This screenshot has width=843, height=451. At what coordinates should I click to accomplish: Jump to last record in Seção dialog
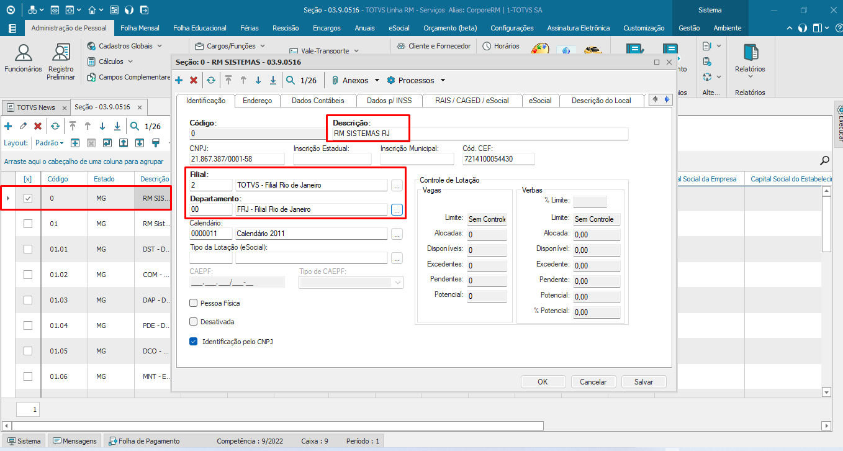[x=273, y=80]
